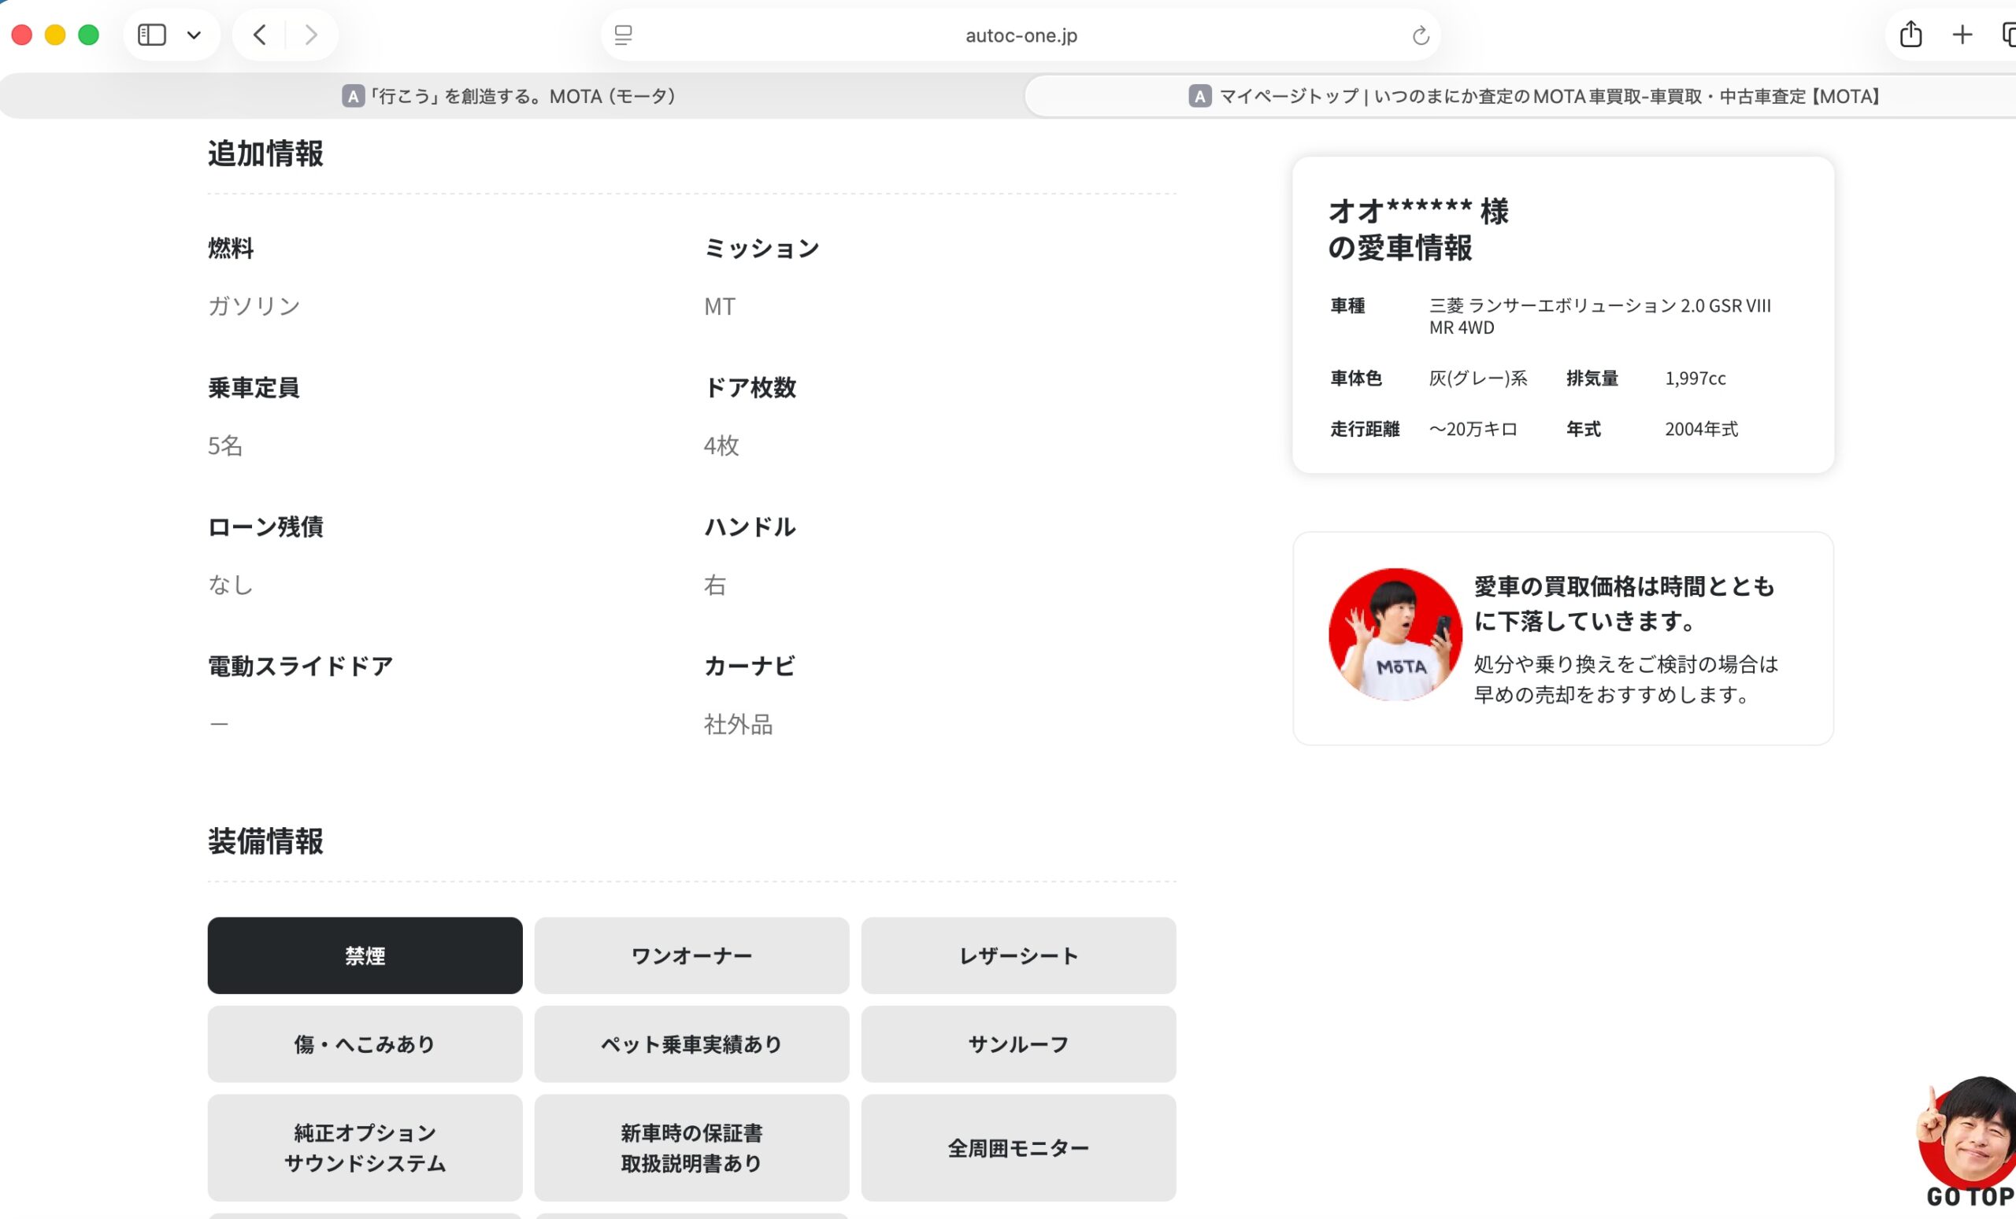The width and height of the screenshot is (2016, 1219).
Task: Select the 傷・へこみあり option
Action: tap(365, 1044)
